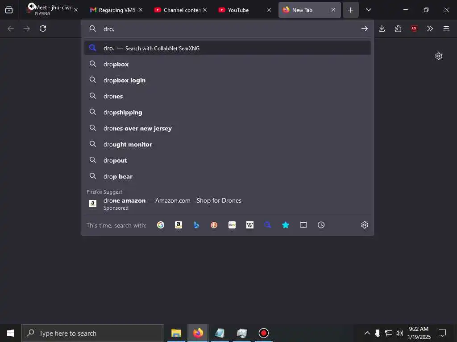
Task: Switch to the Regarding VM5 Gmail tab
Action: tap(116, 10)
